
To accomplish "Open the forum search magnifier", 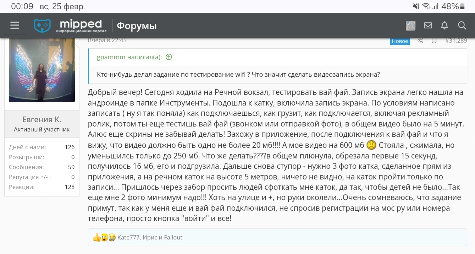I will (462, 26).
